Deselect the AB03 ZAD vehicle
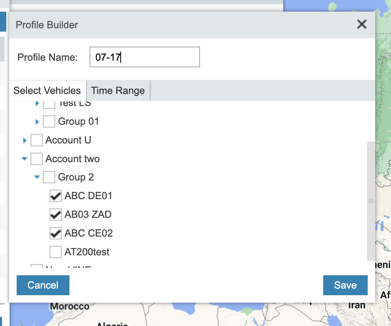Viewport: 391px width, 326px height. coord(55,215)
